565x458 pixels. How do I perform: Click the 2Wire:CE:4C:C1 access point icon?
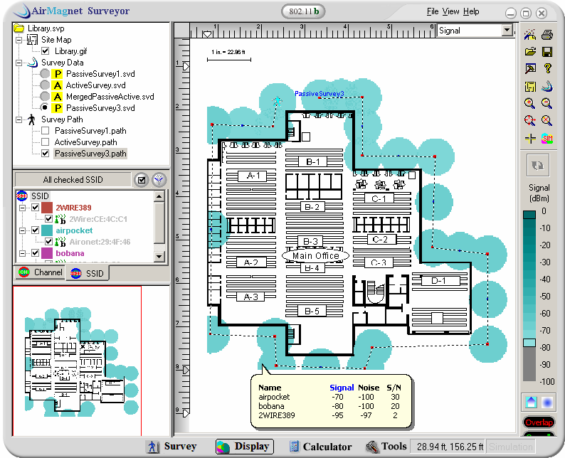point(60,219)
